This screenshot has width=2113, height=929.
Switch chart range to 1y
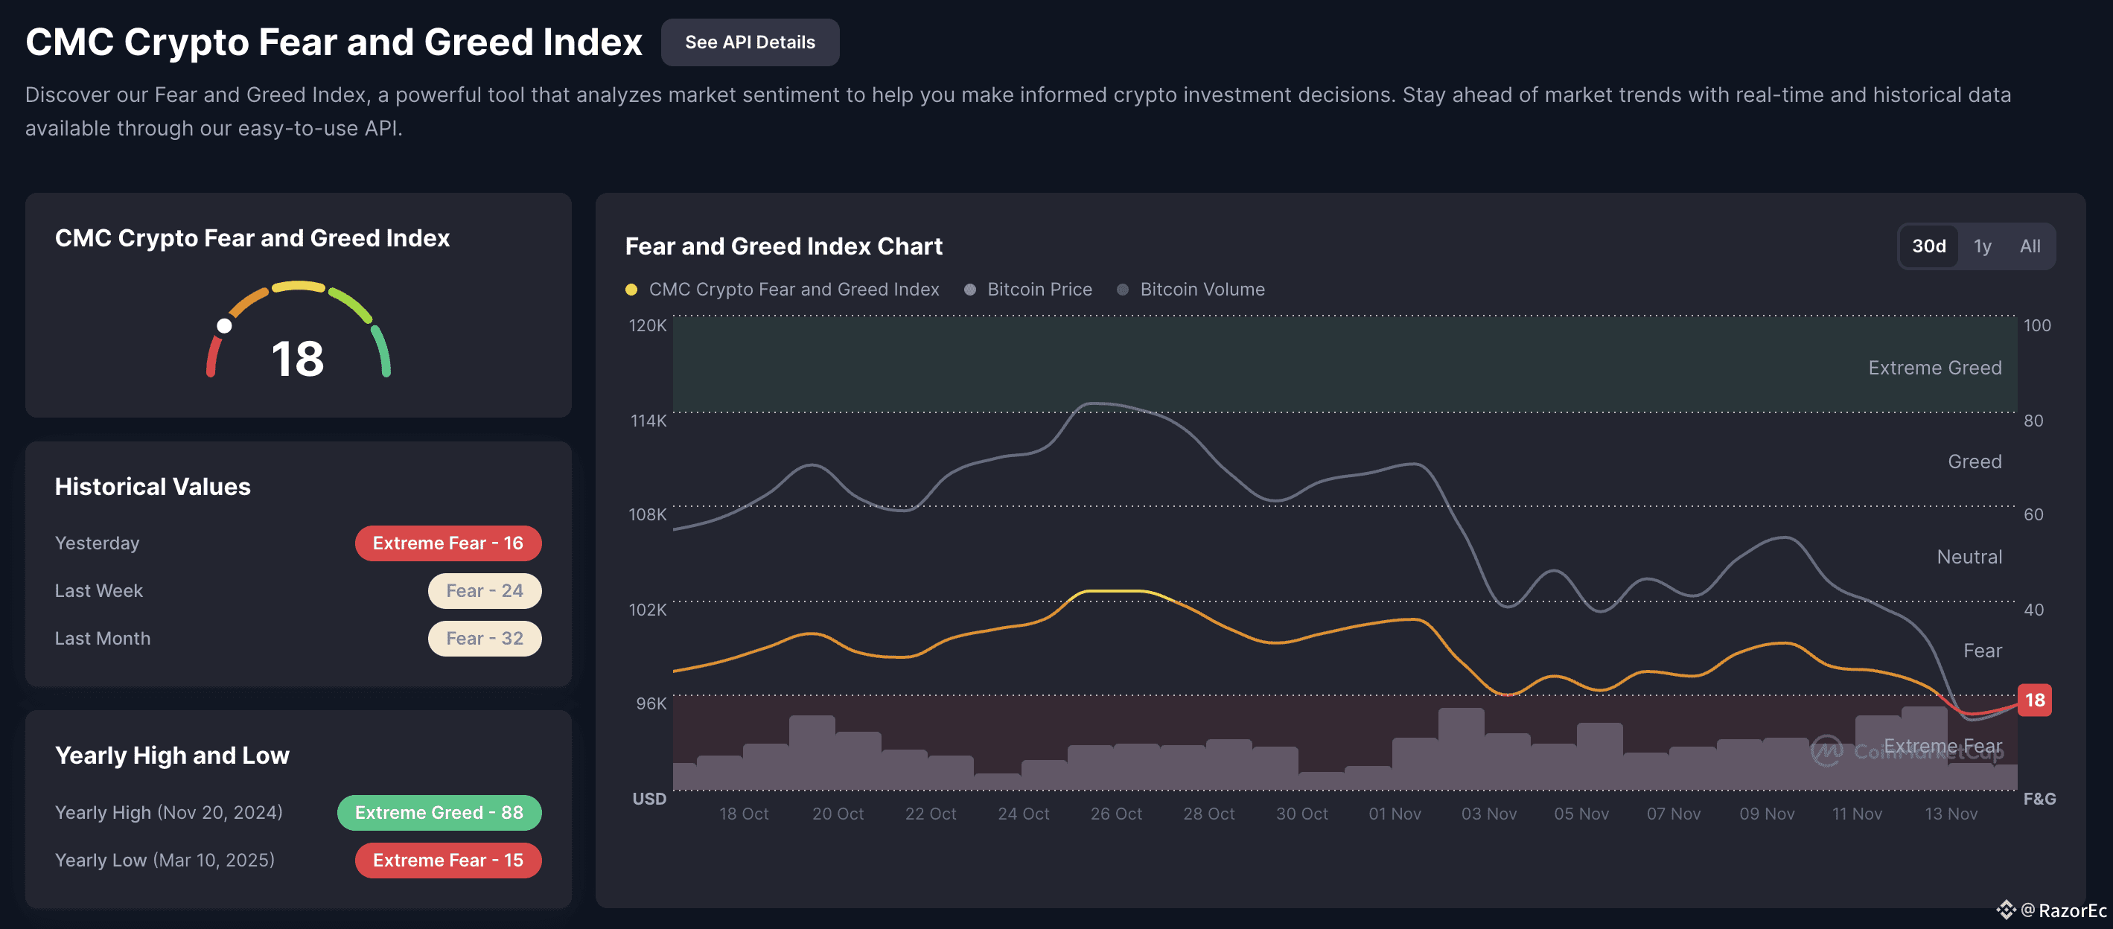coord(1982,246)
